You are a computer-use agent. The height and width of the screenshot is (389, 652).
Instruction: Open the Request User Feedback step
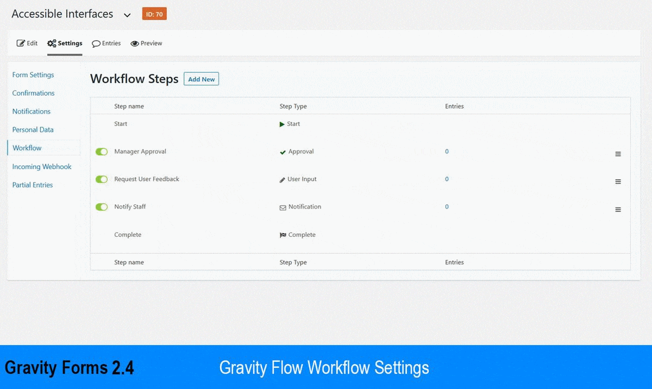[147, 179]
